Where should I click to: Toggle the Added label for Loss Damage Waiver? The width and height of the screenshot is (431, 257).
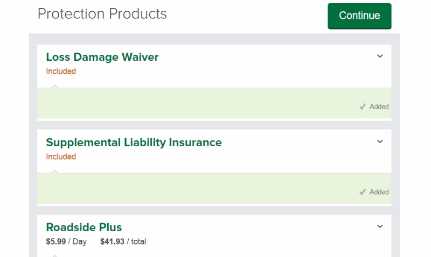coord(379,106)
